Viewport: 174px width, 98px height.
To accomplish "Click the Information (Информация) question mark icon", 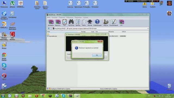I will click(97, 23).
